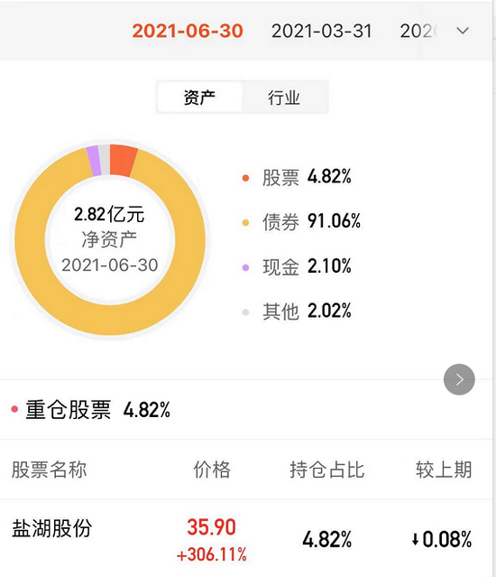
Task: Switch to the 行业 tab
Action: tap(284, 98)
